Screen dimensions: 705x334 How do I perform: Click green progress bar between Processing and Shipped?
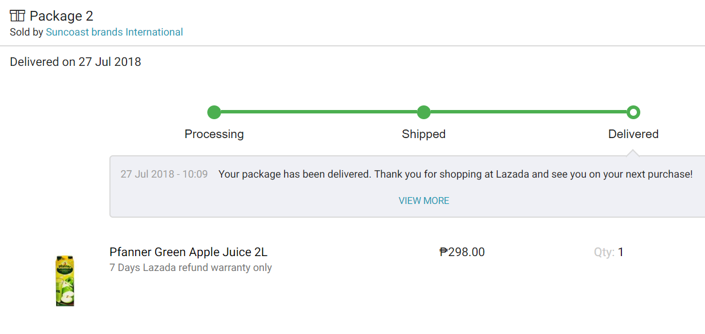pos(319,112)
